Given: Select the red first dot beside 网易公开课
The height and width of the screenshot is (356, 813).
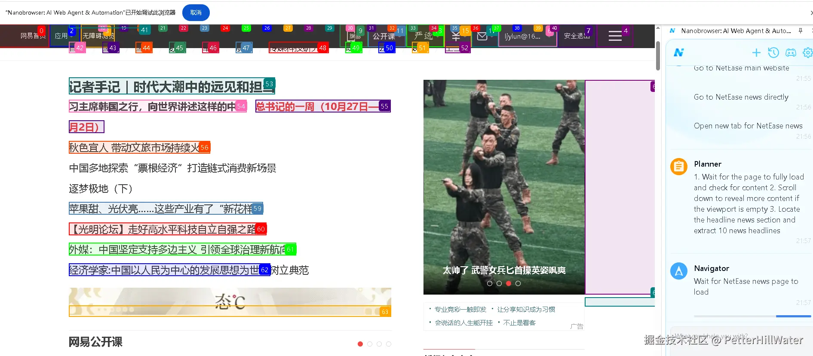Looking at the screenshot, I should pyautogui.click(x=360, y=344).
